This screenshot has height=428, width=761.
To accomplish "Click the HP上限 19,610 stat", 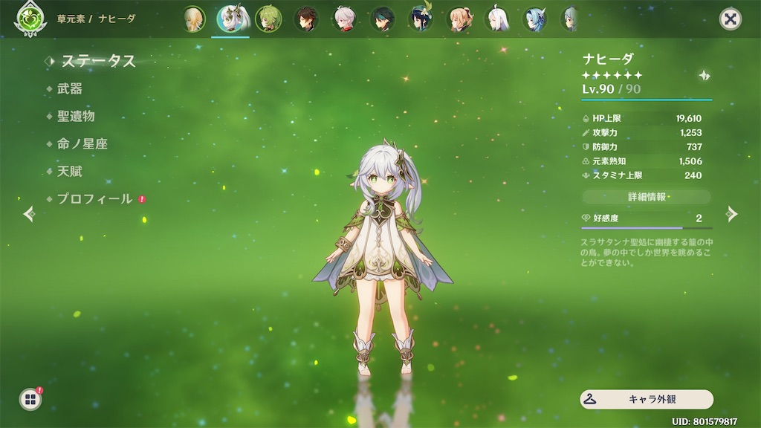I will click(x=642, y=118).
